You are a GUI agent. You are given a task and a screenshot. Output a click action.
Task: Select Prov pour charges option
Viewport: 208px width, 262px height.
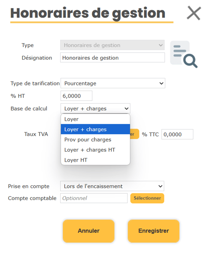pyautogui.click(x=95, y=140)
